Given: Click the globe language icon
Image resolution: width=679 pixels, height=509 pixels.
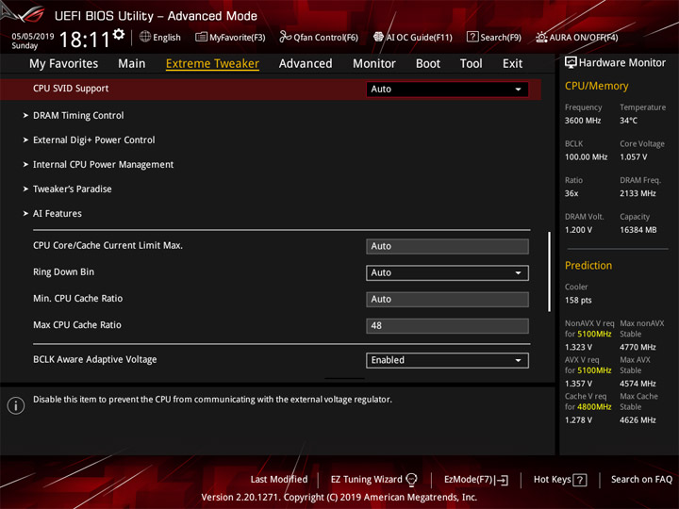Looking at the screenshot, I should 145,37.
